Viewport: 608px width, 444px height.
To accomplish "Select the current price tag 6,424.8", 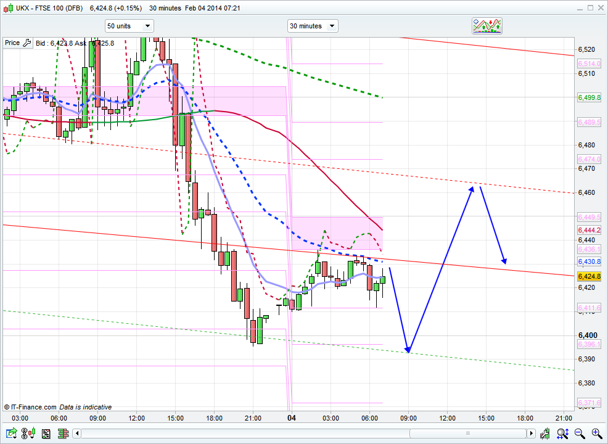I will tap(590, 276).
